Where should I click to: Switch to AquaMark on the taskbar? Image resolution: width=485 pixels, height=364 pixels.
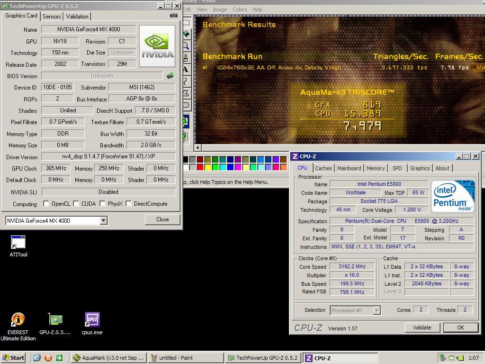point(109,358)
